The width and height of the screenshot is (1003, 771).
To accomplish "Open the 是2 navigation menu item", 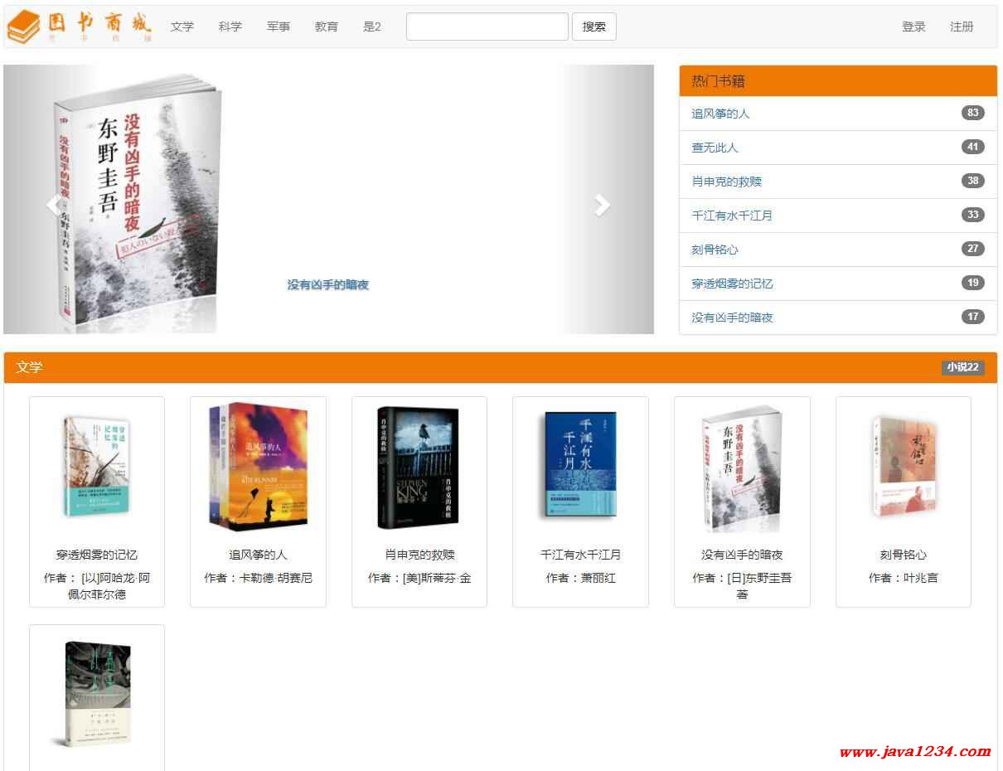I will [x=372, y=27].
